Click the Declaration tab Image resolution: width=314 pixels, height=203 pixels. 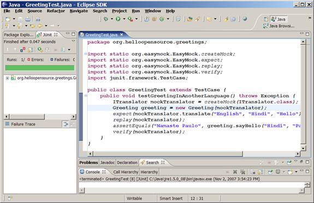point(127,163)
